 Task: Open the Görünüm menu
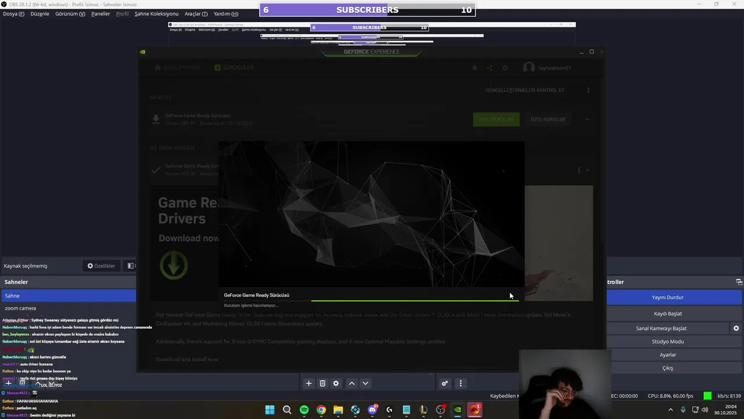(70, 13)
